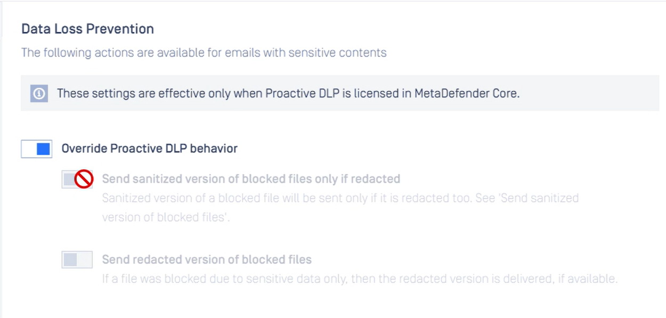666x318 pixels.
Task: Click the description about redacted version delivery
Action: click(360, 279)
